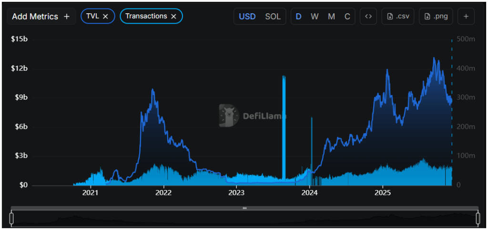Click the plus button at top right

(466, 16)
